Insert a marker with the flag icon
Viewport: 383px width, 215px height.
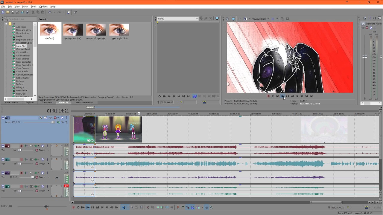[x=178, y=207]
